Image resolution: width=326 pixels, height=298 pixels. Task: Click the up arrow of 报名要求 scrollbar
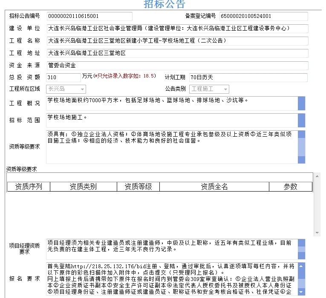pos(301,266)
